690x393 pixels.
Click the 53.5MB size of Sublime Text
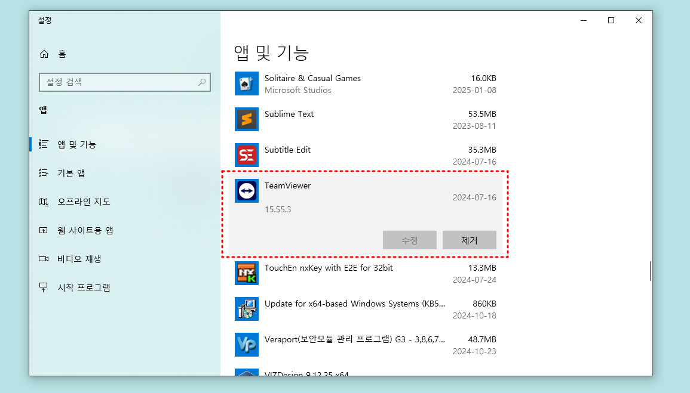point(482,114)
